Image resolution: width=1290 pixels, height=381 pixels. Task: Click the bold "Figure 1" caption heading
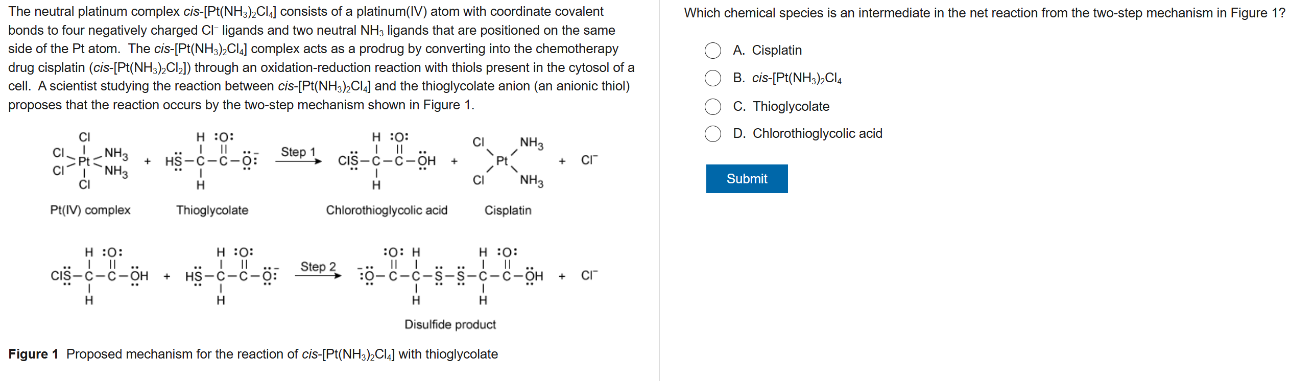(x=33, y=354)
